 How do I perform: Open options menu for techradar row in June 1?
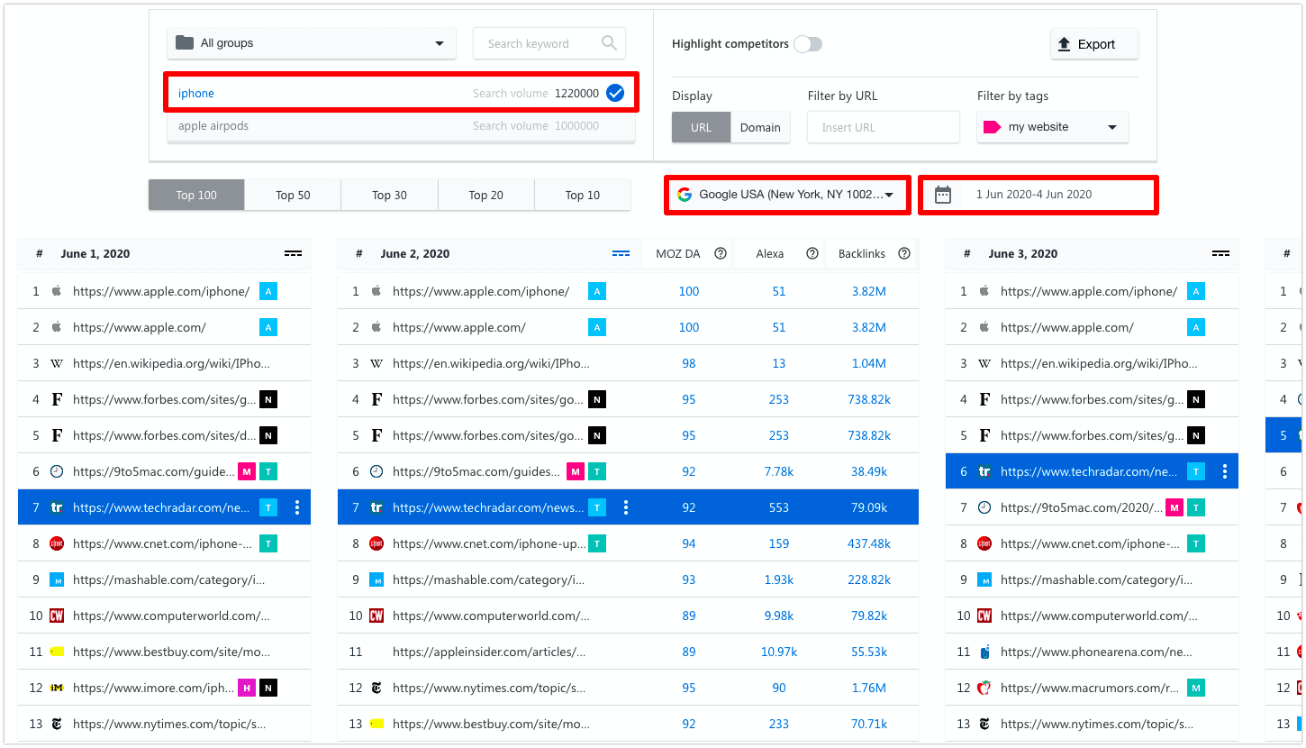[297, 507]
